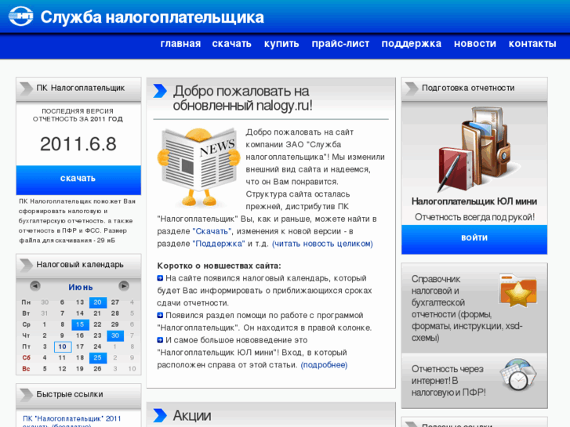This screenshot has height=427, width=570.
Task: Open Отчетность через интернет link
Action: point(448,381)
